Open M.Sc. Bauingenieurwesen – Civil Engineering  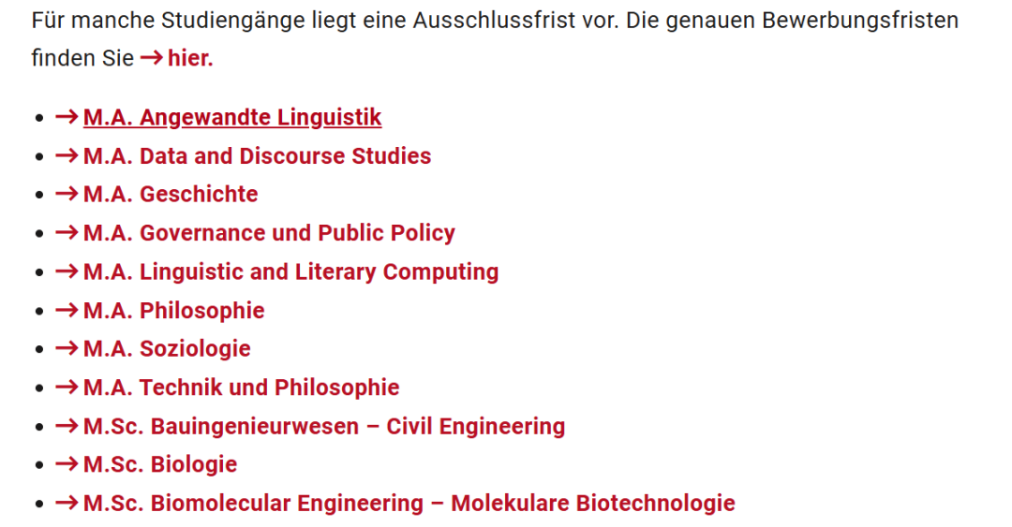(324, 427)
